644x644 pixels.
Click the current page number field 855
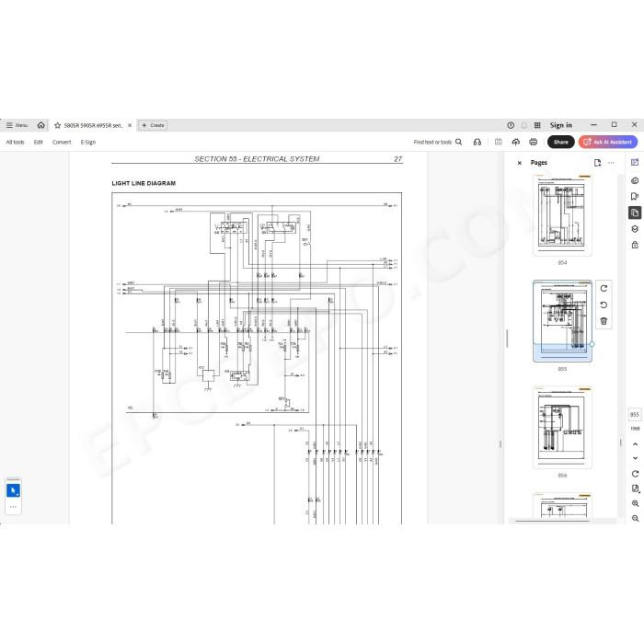click(635, 414)
